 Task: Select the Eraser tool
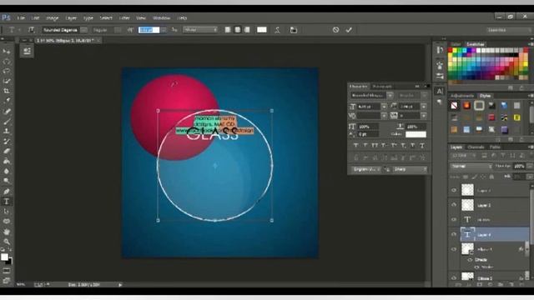pyautogui.click(x=7, y=151)
